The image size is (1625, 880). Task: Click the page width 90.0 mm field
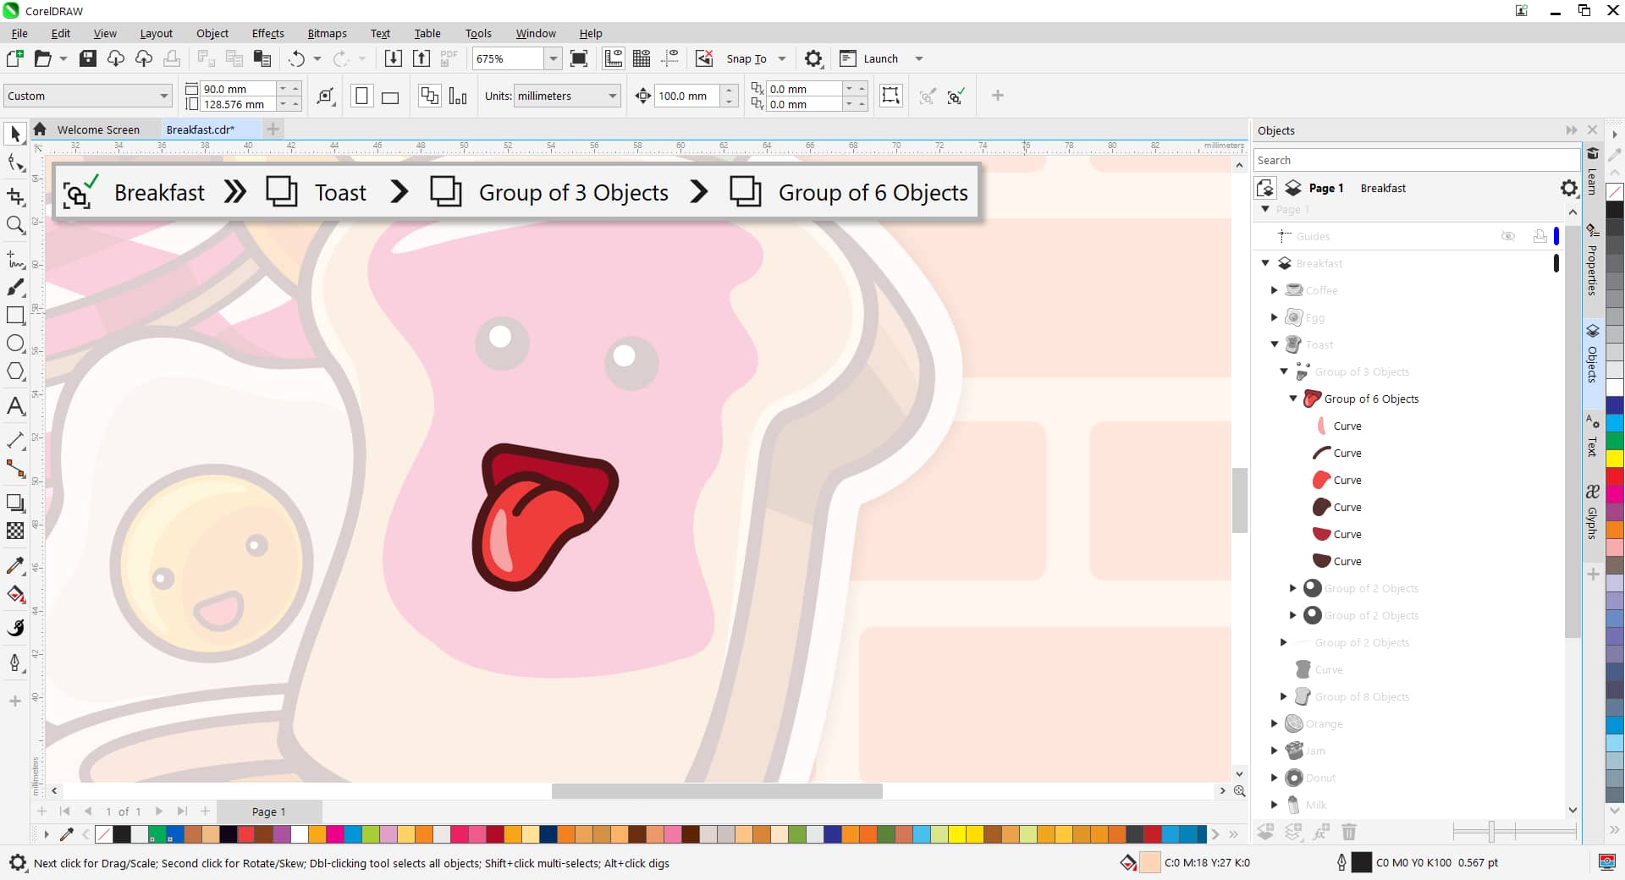pos(239,89)
